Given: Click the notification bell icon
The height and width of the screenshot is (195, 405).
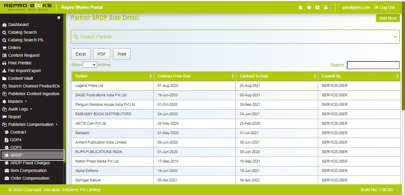Looking at the screenshot, I should [x=300, y=7].
